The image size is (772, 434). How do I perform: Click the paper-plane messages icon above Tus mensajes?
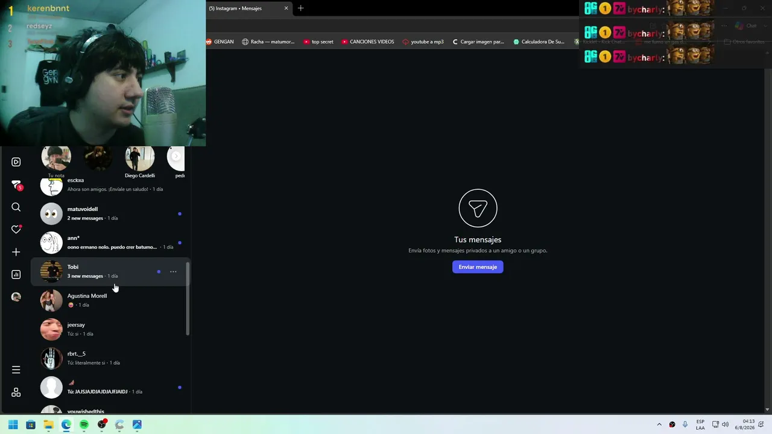click(x=478, y=208)
